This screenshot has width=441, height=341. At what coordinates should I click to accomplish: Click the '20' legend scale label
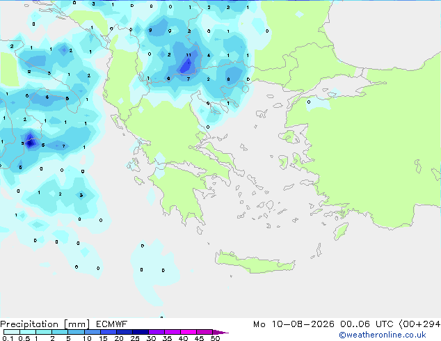click(x=119, y=338)
